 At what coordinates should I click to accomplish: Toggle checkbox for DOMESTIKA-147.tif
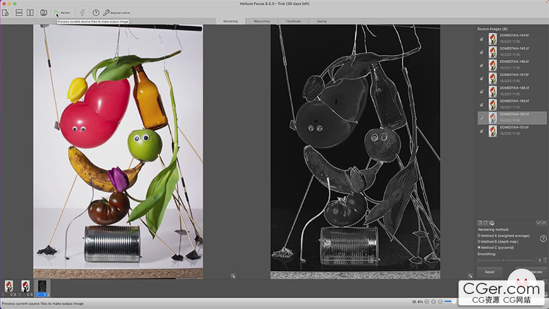[x=481, y=77]
